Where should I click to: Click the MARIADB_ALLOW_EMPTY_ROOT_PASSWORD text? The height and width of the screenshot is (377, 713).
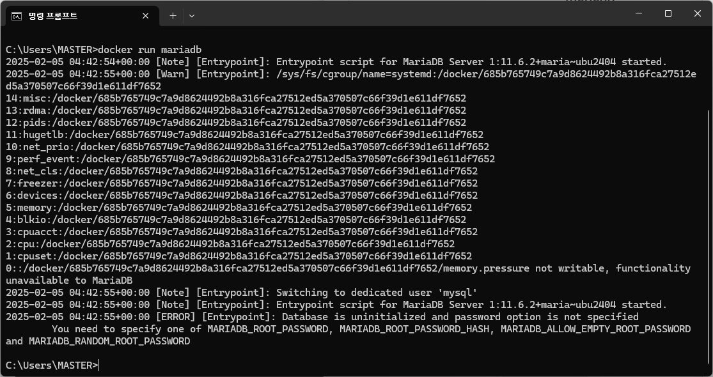(x=596, y=329)
